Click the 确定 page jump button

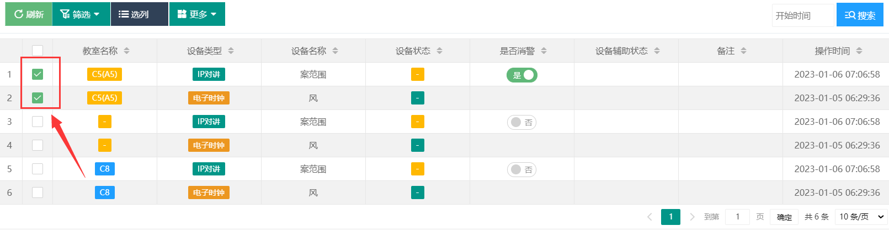(784, 217)
